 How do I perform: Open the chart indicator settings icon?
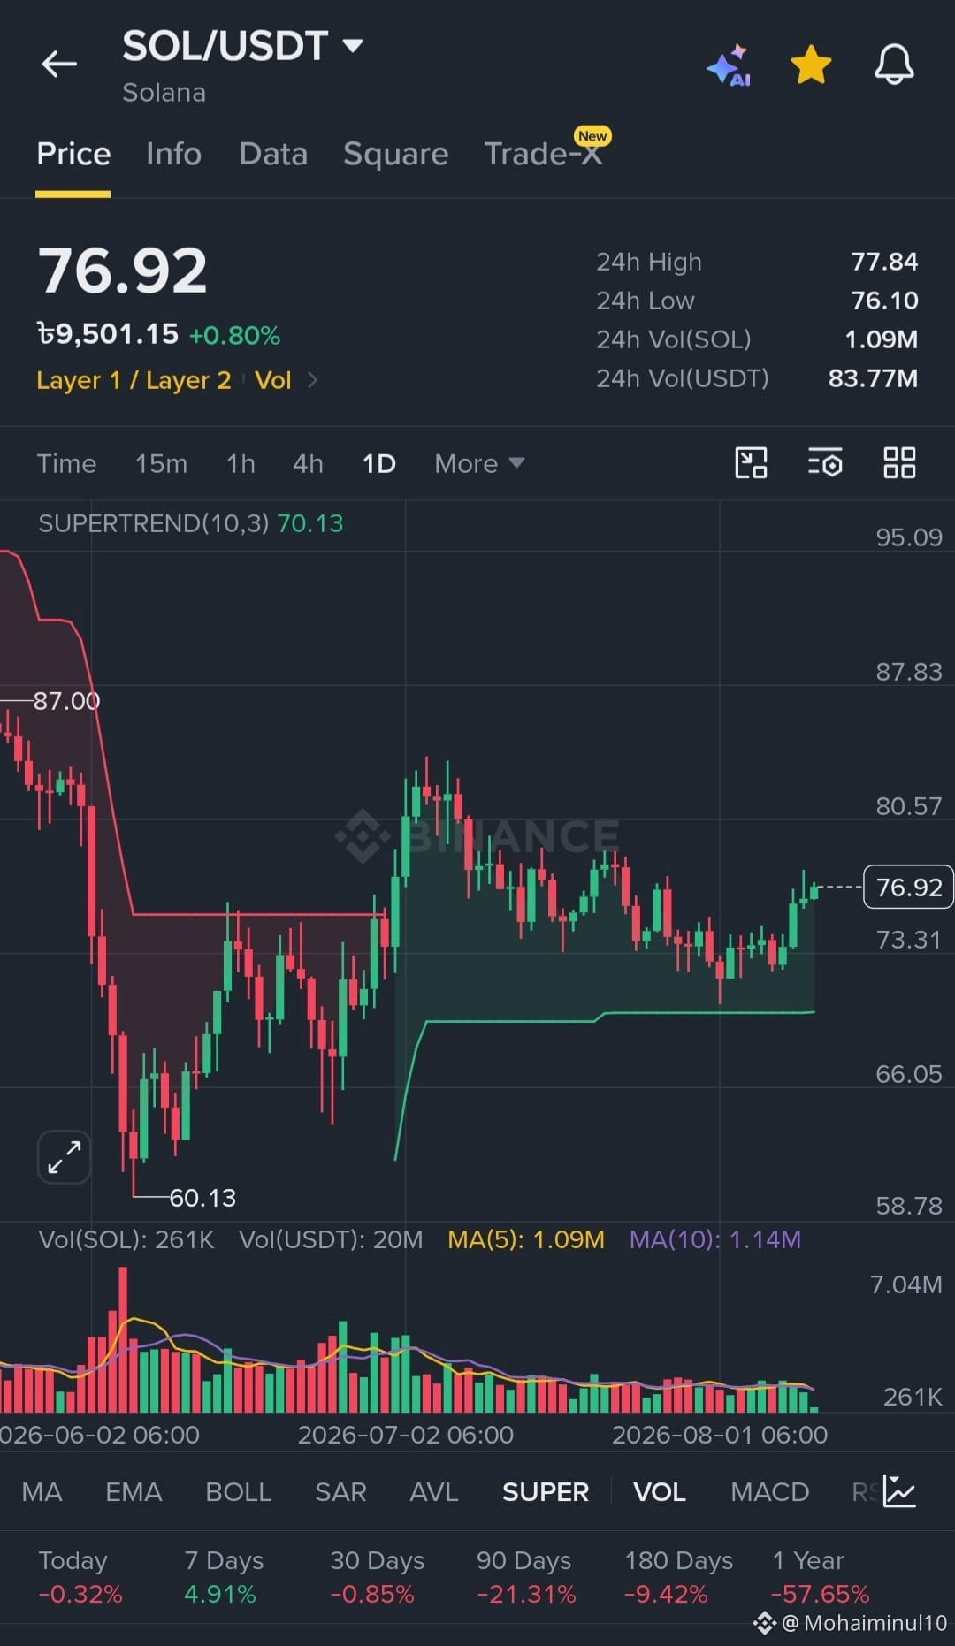[x=825, y=462]
